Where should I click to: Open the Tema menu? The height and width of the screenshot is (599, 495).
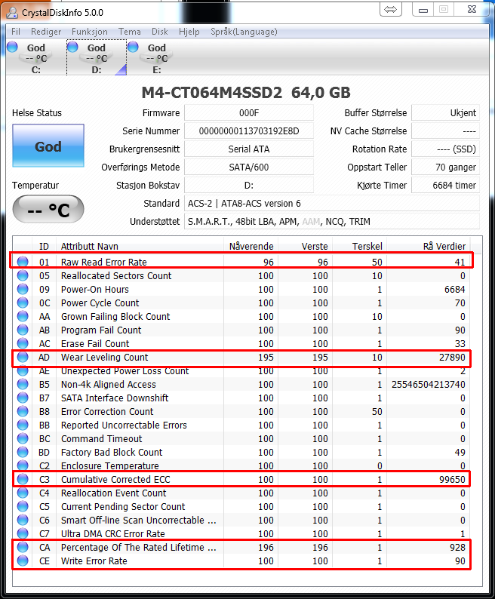point(129,32)
